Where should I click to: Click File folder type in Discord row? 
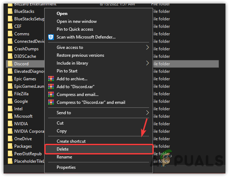[x=162, y=64]
